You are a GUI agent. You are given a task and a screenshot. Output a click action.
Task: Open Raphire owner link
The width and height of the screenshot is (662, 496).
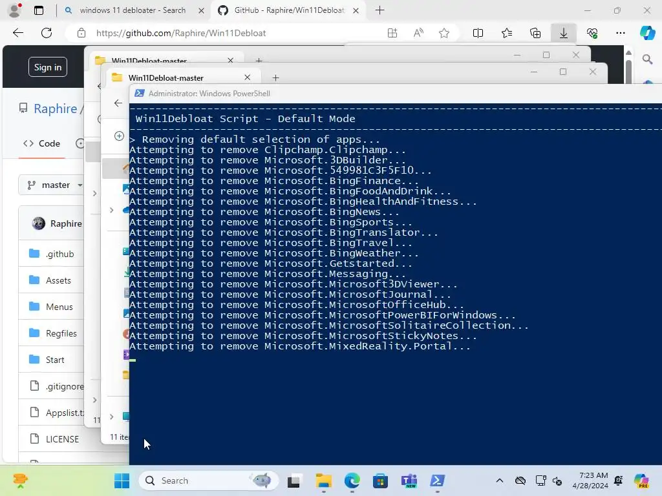coord(56,108)
